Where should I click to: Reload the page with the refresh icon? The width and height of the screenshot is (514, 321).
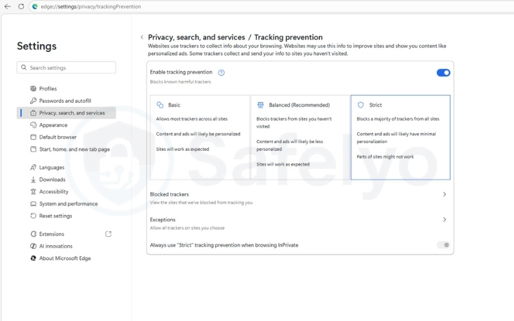point(21,6)
